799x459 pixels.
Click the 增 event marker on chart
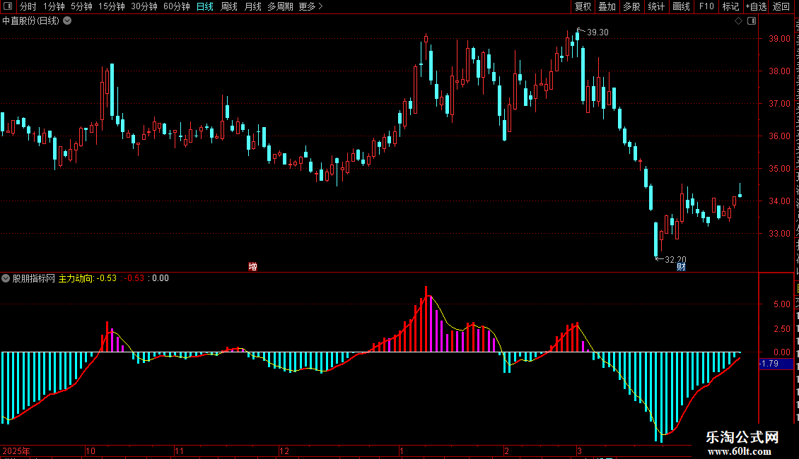pyautogui.click(x=252, y=267)
